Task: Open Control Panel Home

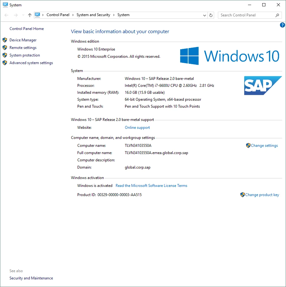Action: (27, 29)
